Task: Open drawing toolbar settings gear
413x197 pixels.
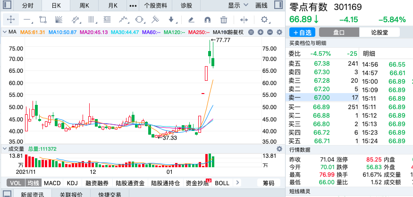Action: pos(264,19)
